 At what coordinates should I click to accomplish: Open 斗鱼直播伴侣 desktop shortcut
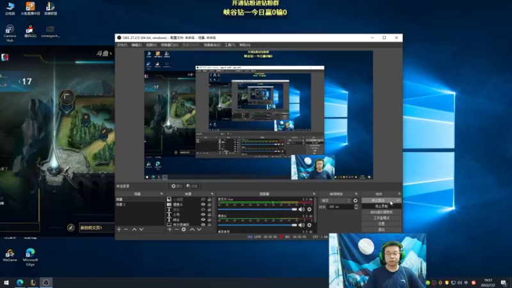point(30,8)
